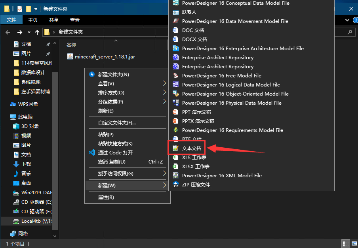Click the XML Model File icon
This screenshot has width=358, height=248.
[175, 176]
